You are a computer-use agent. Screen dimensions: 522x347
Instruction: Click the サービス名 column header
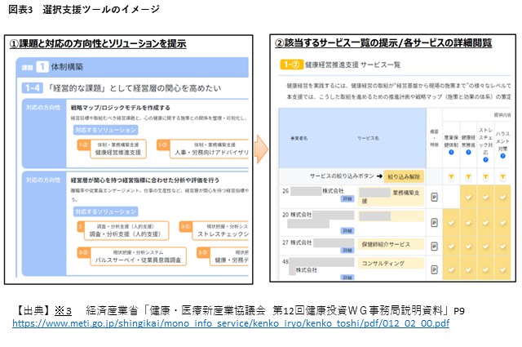pyautogui.click(x=368, y=138)
